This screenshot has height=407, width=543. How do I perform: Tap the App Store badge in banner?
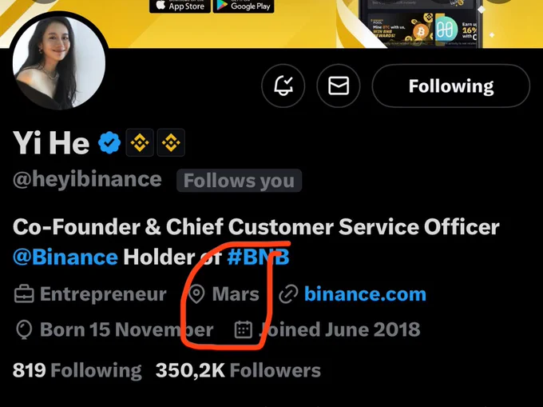[180, 6]
